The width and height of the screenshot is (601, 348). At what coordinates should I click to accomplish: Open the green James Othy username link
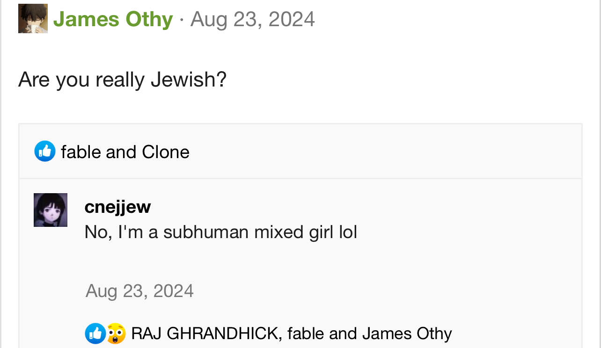coord(113,20)
